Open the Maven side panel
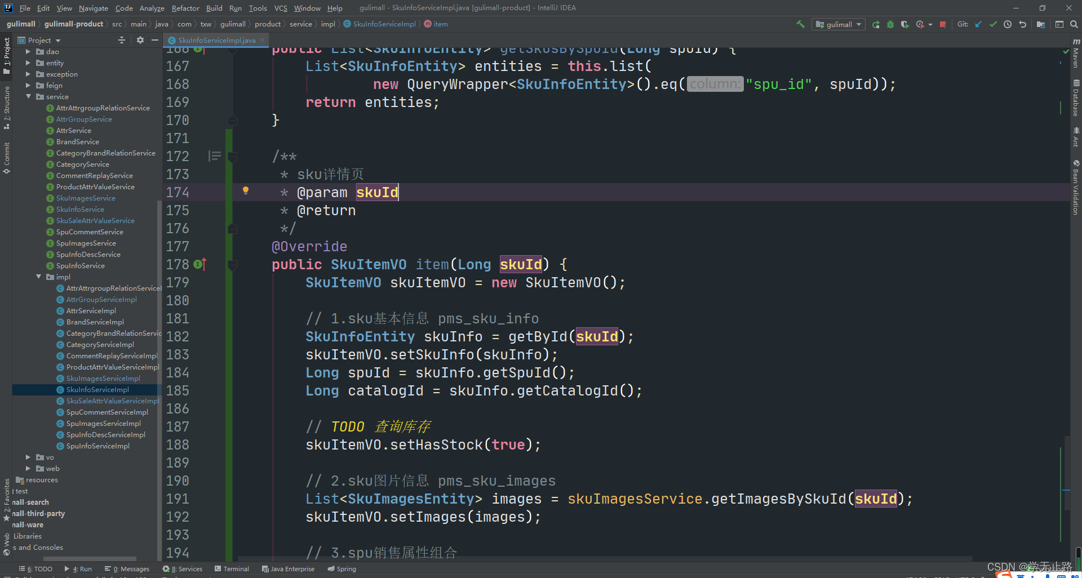Screen dimensions: 1082x578 [x=1076, y=53]
